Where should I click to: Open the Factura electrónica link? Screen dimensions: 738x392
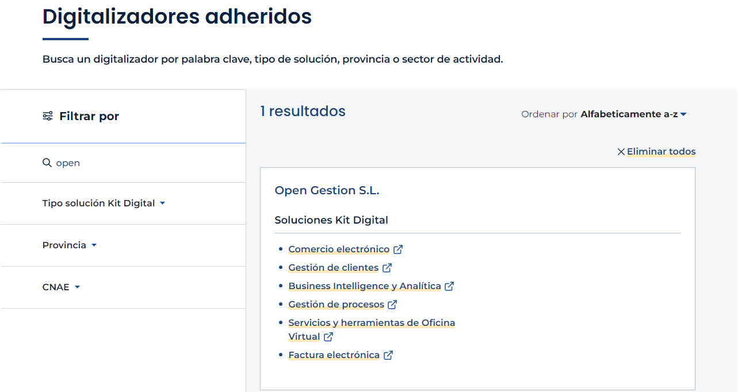coord(334,355)
